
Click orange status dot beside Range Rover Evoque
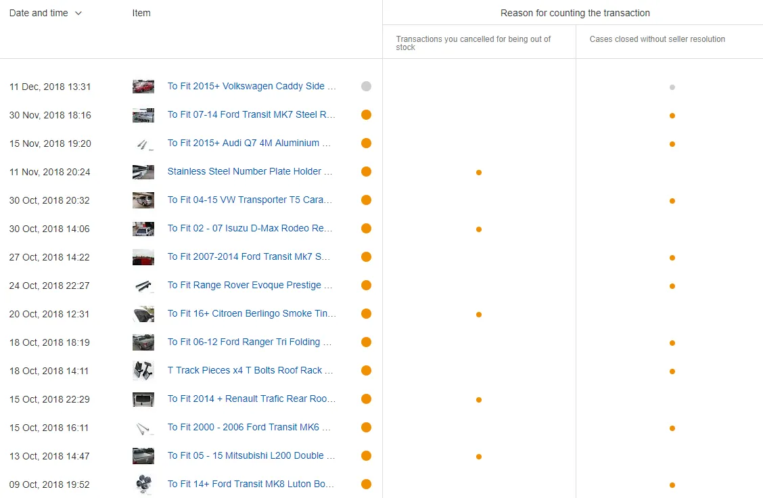[367, 286]
